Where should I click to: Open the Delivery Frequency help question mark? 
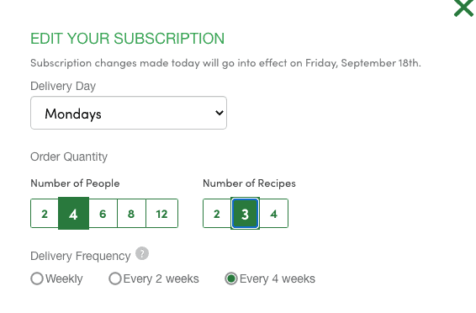tap(142, 253)
